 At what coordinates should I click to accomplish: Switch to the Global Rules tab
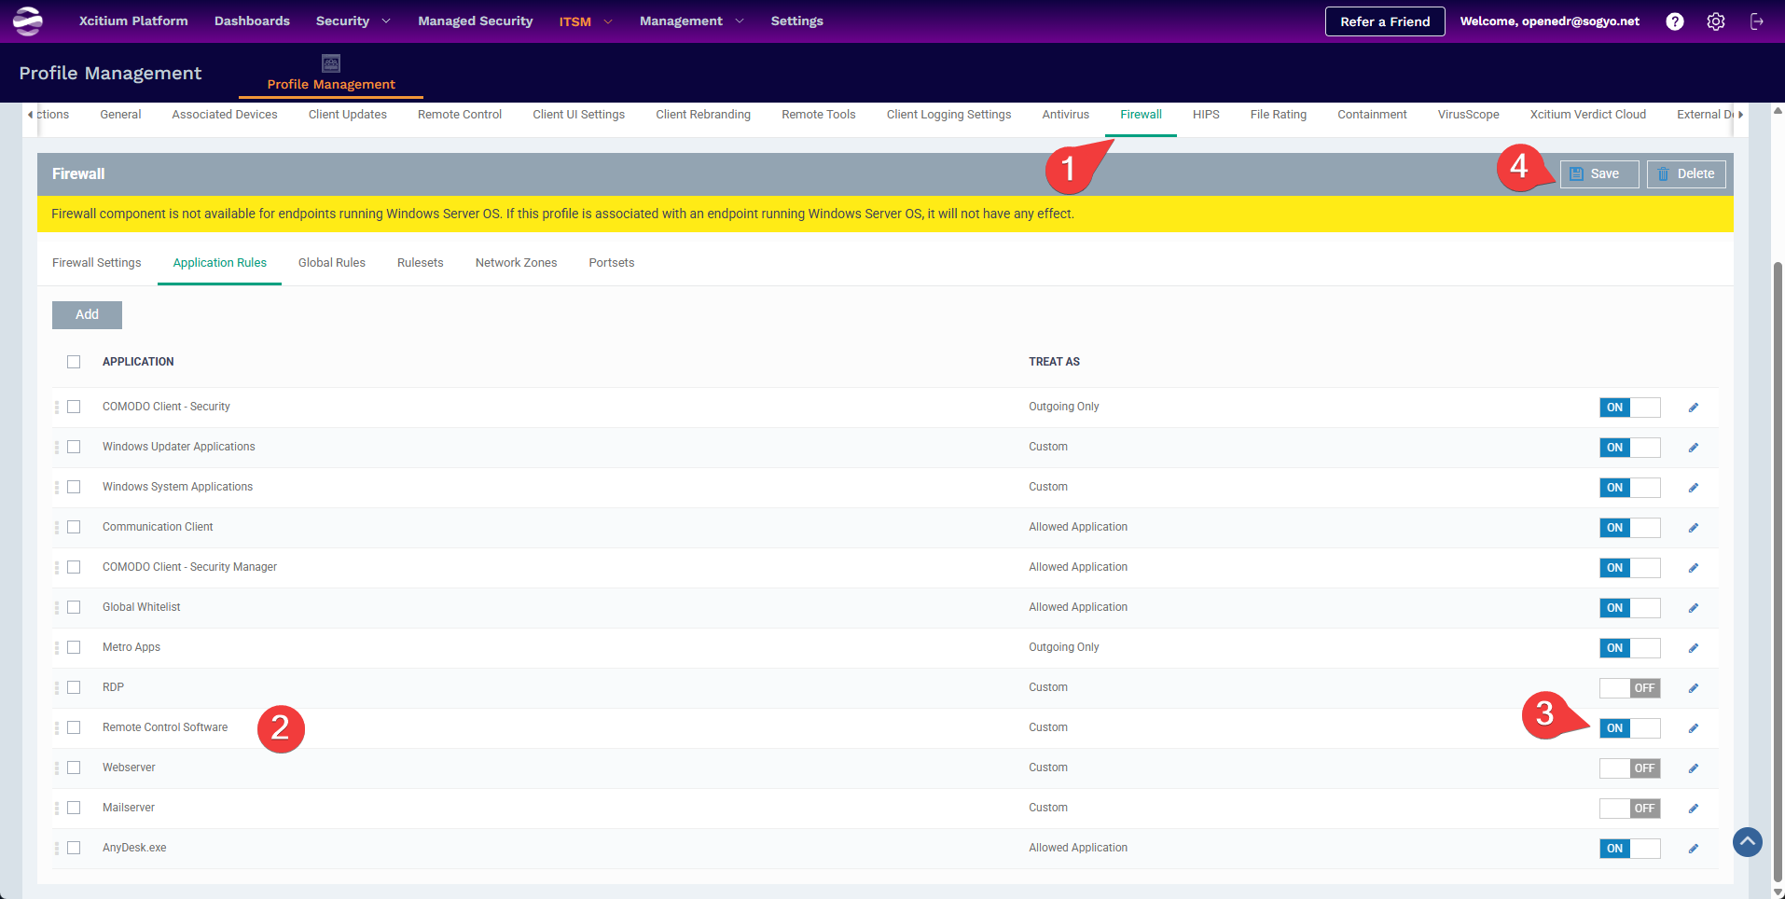point(332,263)
